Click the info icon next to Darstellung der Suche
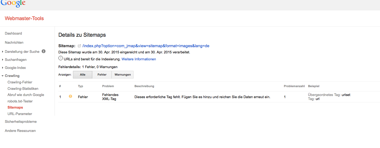Screen dimensions: 380x148 tap(44, 51)
